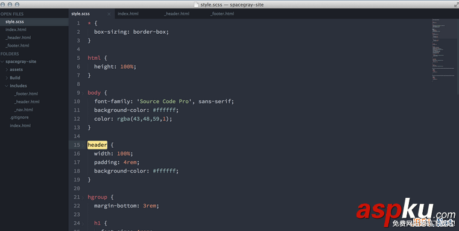This screenshot has width=459, height=231.
Task: Click padding 4rem value on line 17
Action: 130,162
